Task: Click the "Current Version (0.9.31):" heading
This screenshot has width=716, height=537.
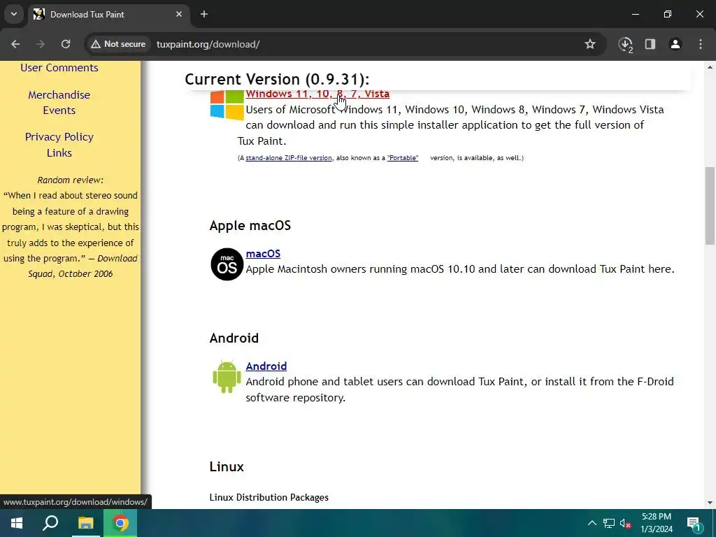Action: (x=277, y=79)
